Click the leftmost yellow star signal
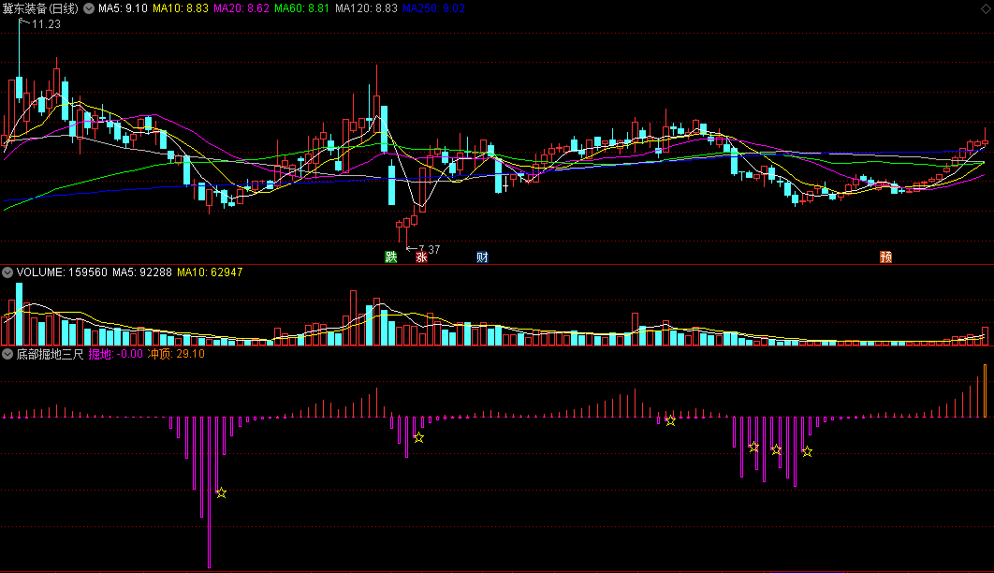This screenshot has height=573, width=994. [221, 492]
